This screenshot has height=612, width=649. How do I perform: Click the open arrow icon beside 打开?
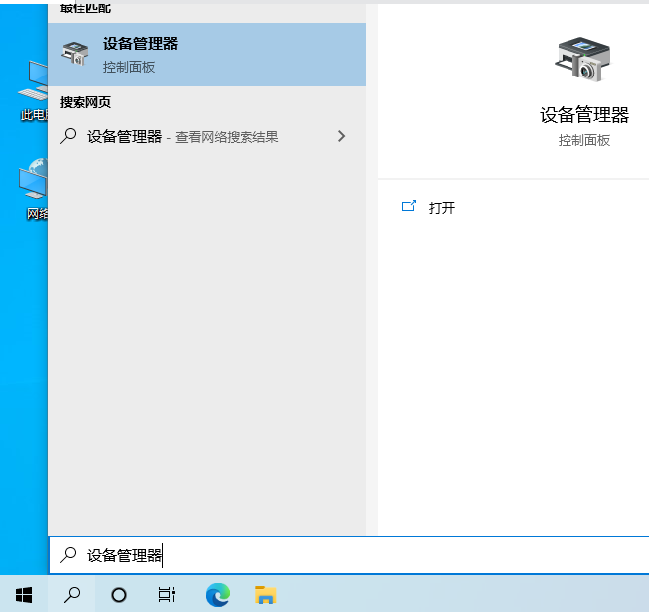tap(408, 206)
